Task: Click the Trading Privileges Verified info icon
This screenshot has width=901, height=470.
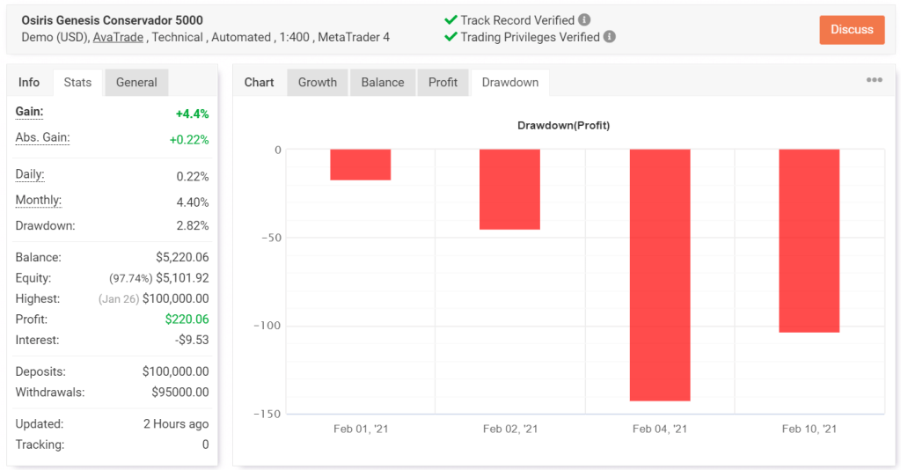Action: 610,37
